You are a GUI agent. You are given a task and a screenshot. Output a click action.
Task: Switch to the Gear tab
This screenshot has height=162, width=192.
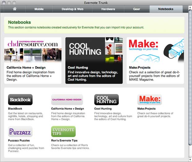137,9
